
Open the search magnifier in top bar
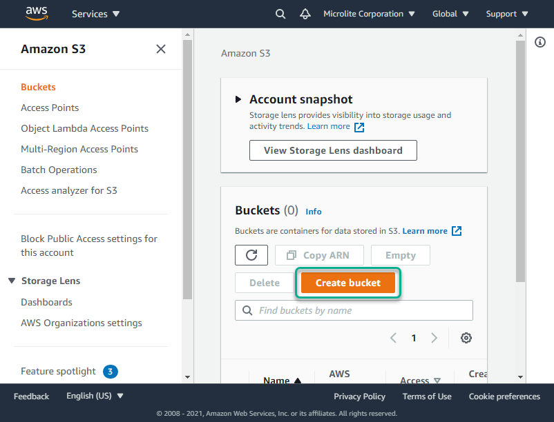pos(280,14)
